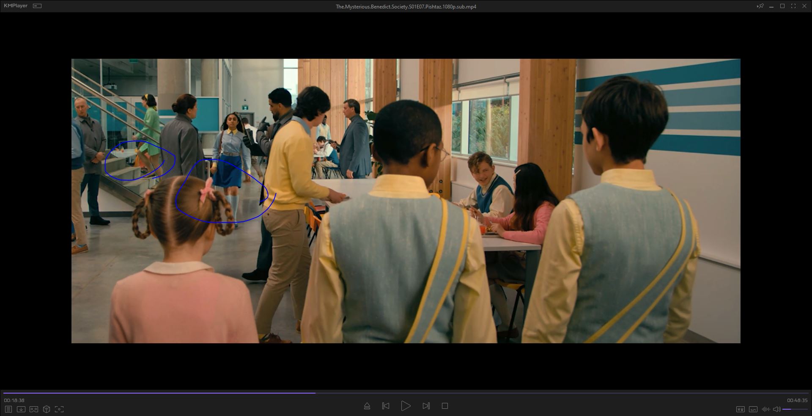The image size is (812, 416).
Task: Toggle pin window always on top
Action: pos(760,6)
